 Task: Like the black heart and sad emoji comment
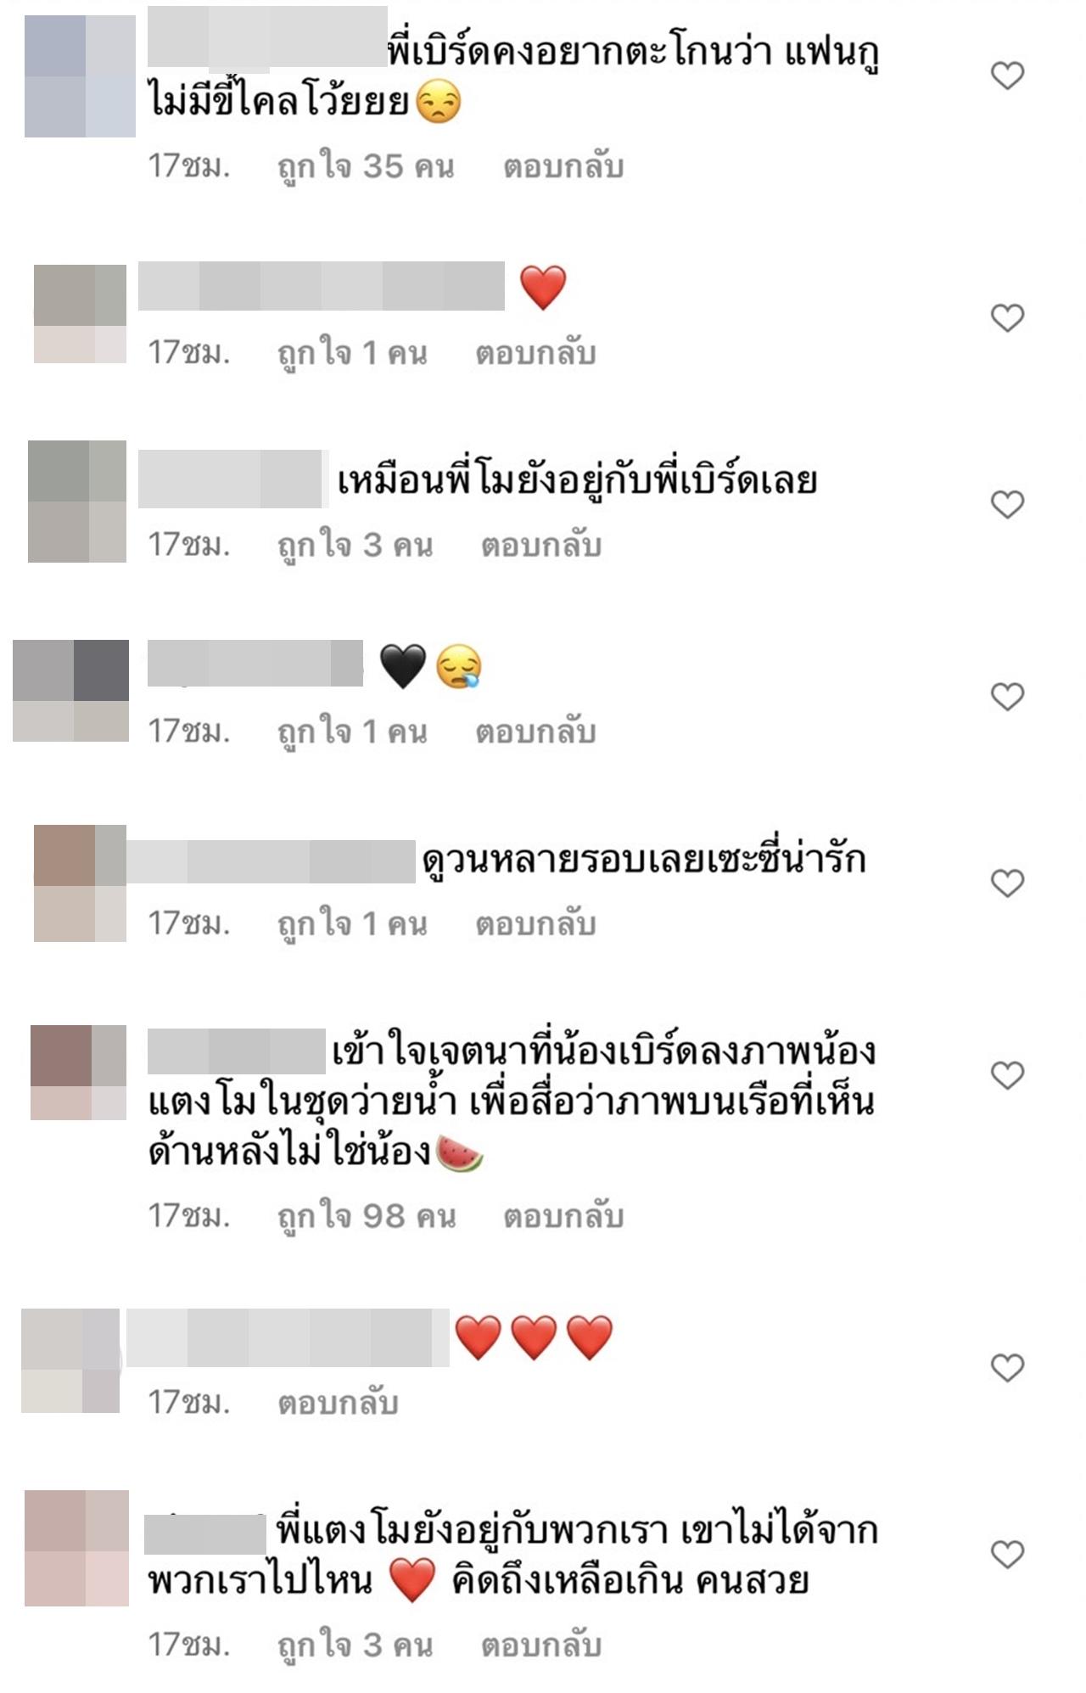(1007, 697)
